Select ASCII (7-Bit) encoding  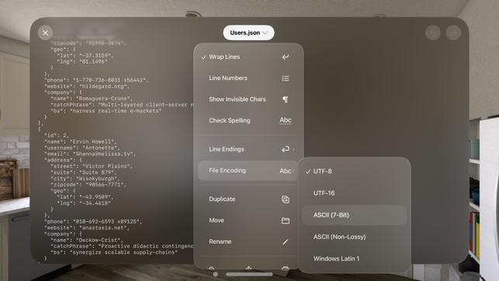tap(354, 215)
